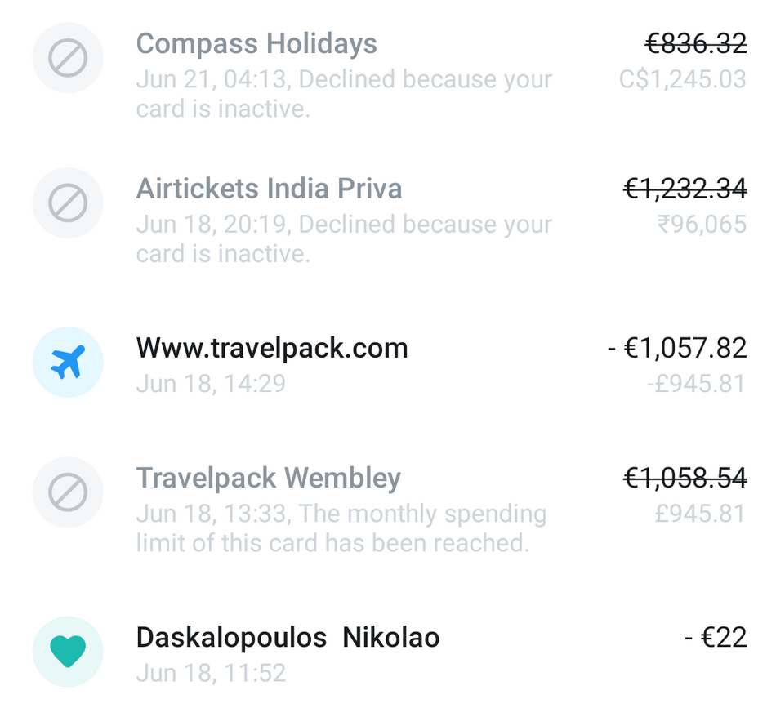Click the blue airplane icon for Www.travelpack.com
The width and height of the screenshot is (776, 708).
tap(68, 363)
